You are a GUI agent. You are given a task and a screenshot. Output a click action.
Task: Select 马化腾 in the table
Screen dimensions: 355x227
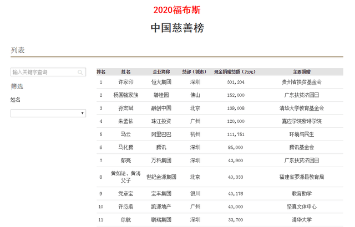[x=126, y=147]
